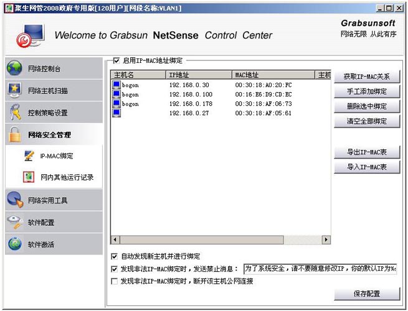Click the padlock icon for 网络安全管理
Screen dimensions: 408x311
(14, 134)
